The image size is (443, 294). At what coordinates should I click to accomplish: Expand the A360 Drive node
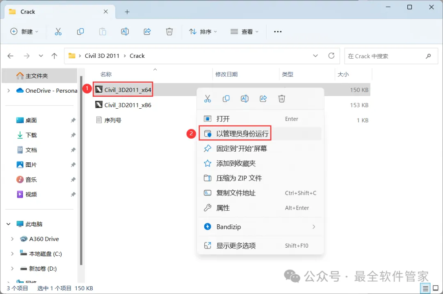pyautogui.click(x=12, y=239)
